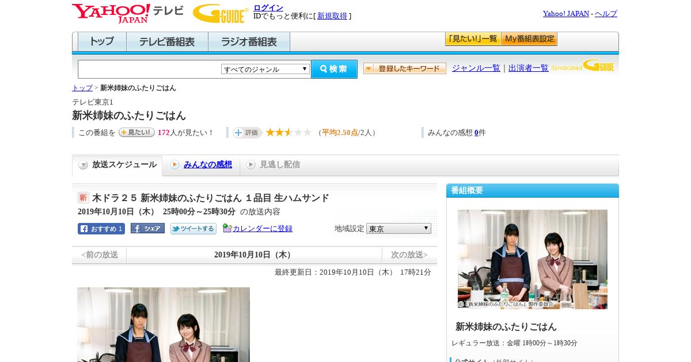Expand the 地域設定 東京 region dropdown
Viewport: 691px width, 362px height.
click(398, 229)
